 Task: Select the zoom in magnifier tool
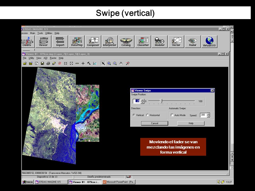tap(109, 63)
